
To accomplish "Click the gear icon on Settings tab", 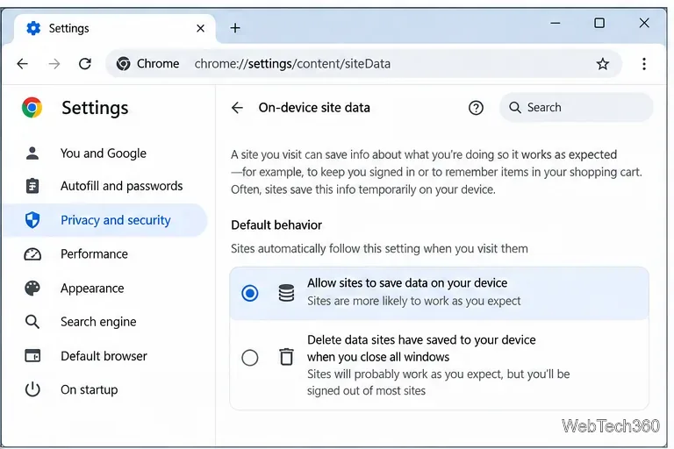I will [x=33, y=28].
